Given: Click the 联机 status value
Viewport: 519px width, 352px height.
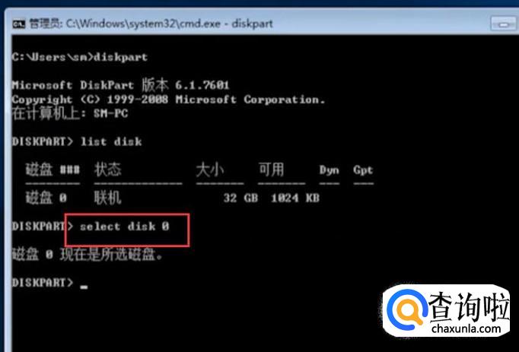Looking at the screenshot, I should 107,198.
